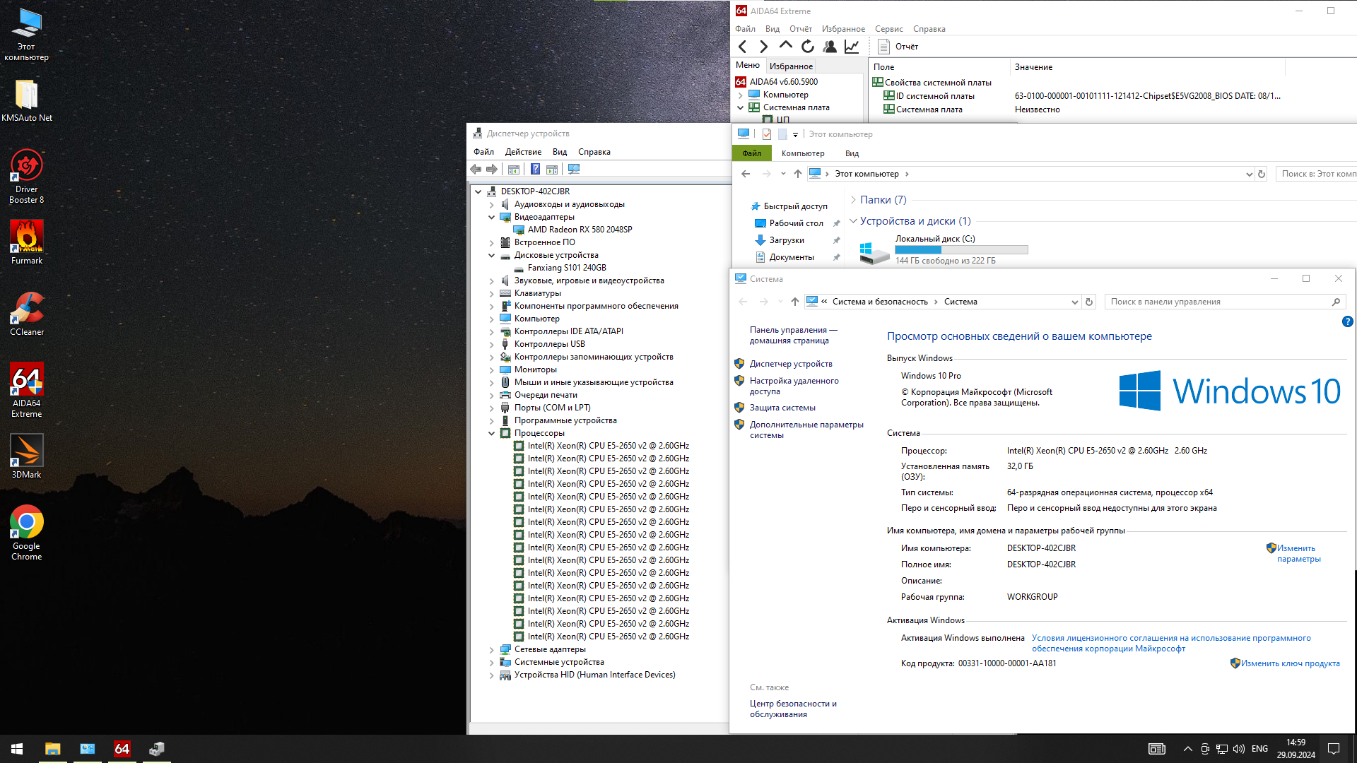Open 'Настройка удаленного доступа' link
Viewport: 1357px width, 763px height.
794,386
